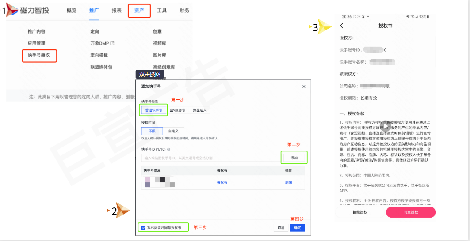Click the help icon next to 快手号ID

click(x=169, y=149)
